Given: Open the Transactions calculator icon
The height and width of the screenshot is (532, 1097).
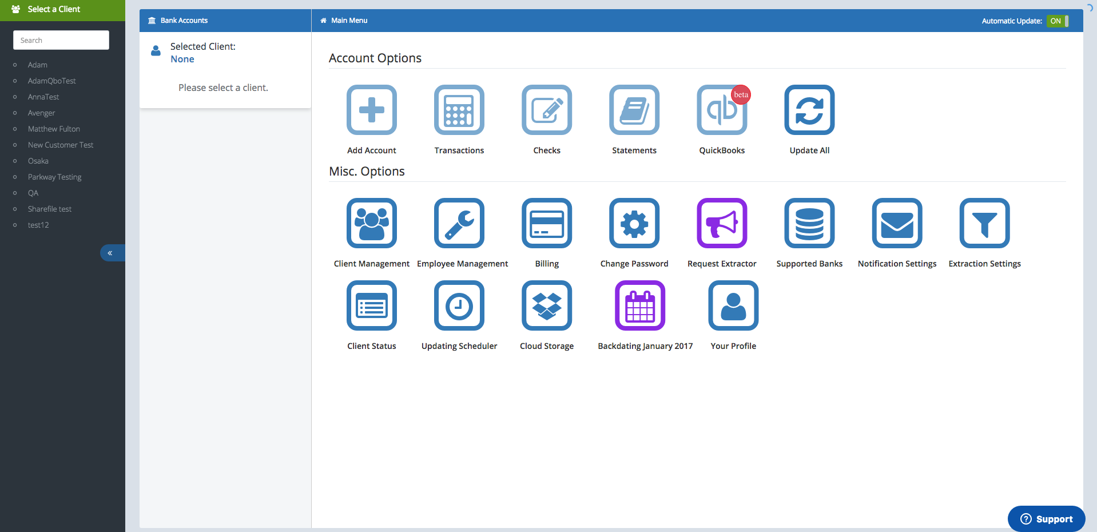Looking at the screenshot, I should 459,110.
